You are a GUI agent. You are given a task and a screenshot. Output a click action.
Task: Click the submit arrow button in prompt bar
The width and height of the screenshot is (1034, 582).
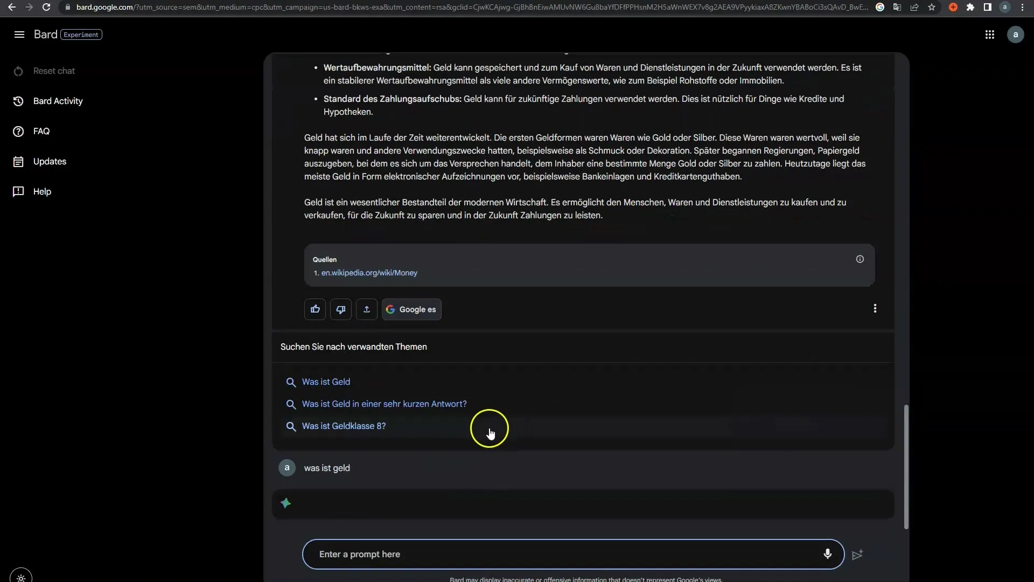tap(857, 555)
